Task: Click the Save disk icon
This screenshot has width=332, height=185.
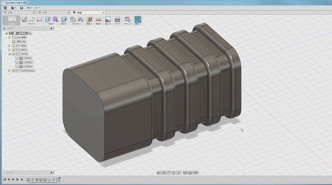Action: [22, 8]
